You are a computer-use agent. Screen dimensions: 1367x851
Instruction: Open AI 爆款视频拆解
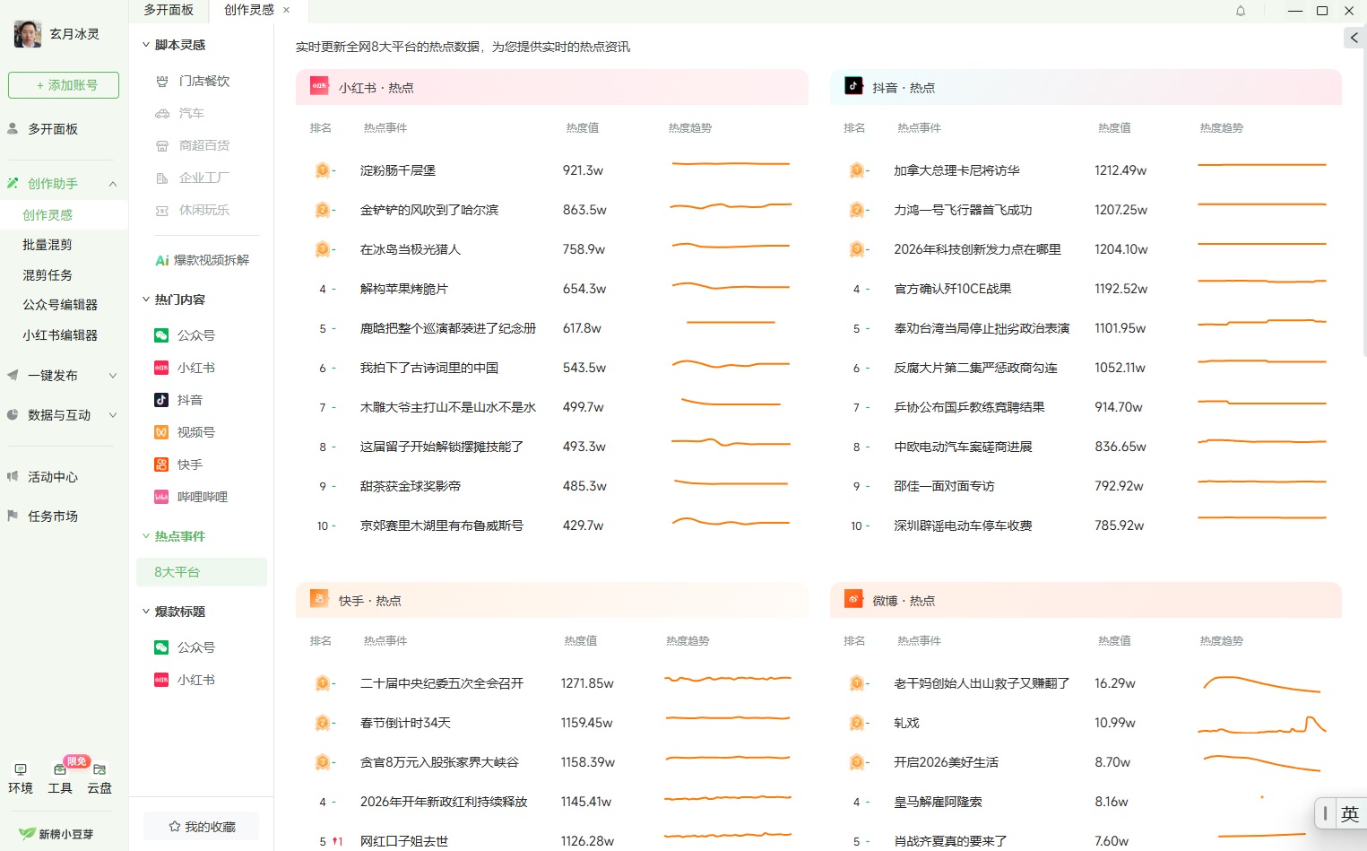pyautogui.click(x=202, y=260)
